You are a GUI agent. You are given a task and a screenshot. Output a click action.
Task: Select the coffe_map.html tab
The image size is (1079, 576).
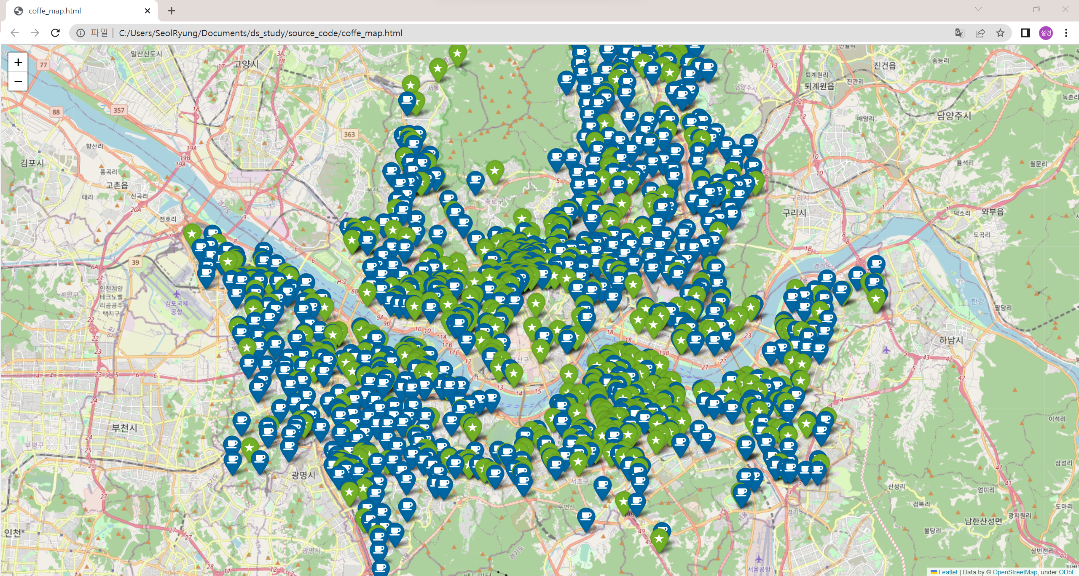tap(55, 11)
